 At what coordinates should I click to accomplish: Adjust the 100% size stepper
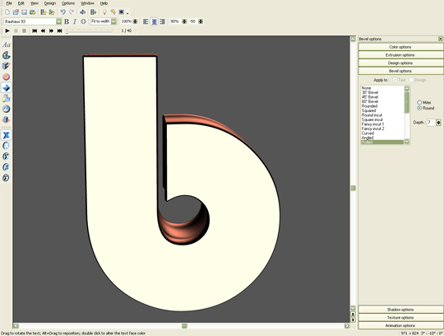click(136, 21)
